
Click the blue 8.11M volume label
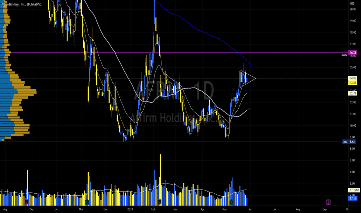coord(353,198)
